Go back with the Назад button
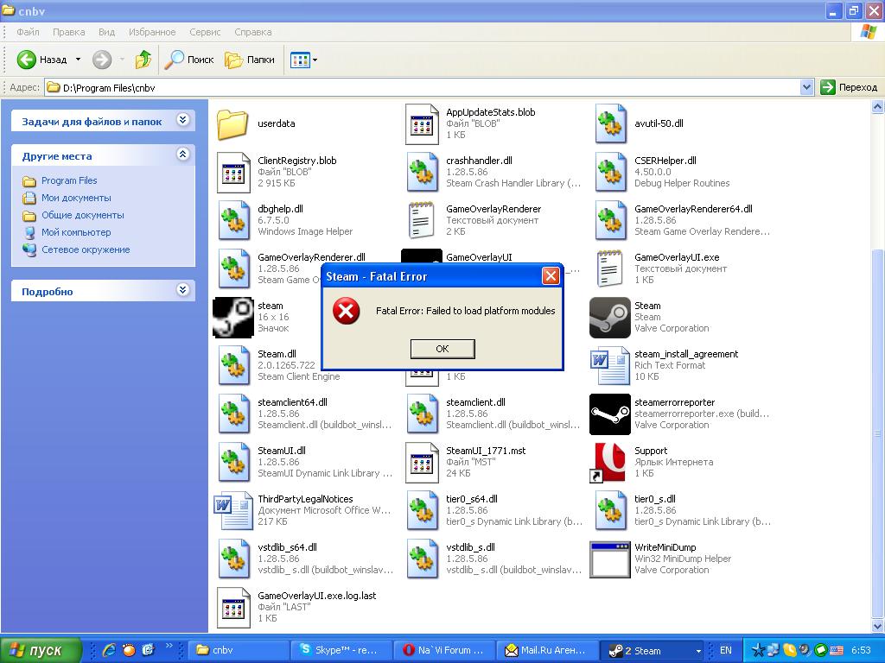The width and height of the screenshot is (885, 663). [41, 60]
